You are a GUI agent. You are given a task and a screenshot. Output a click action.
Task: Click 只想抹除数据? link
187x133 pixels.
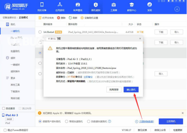[146, 122]
